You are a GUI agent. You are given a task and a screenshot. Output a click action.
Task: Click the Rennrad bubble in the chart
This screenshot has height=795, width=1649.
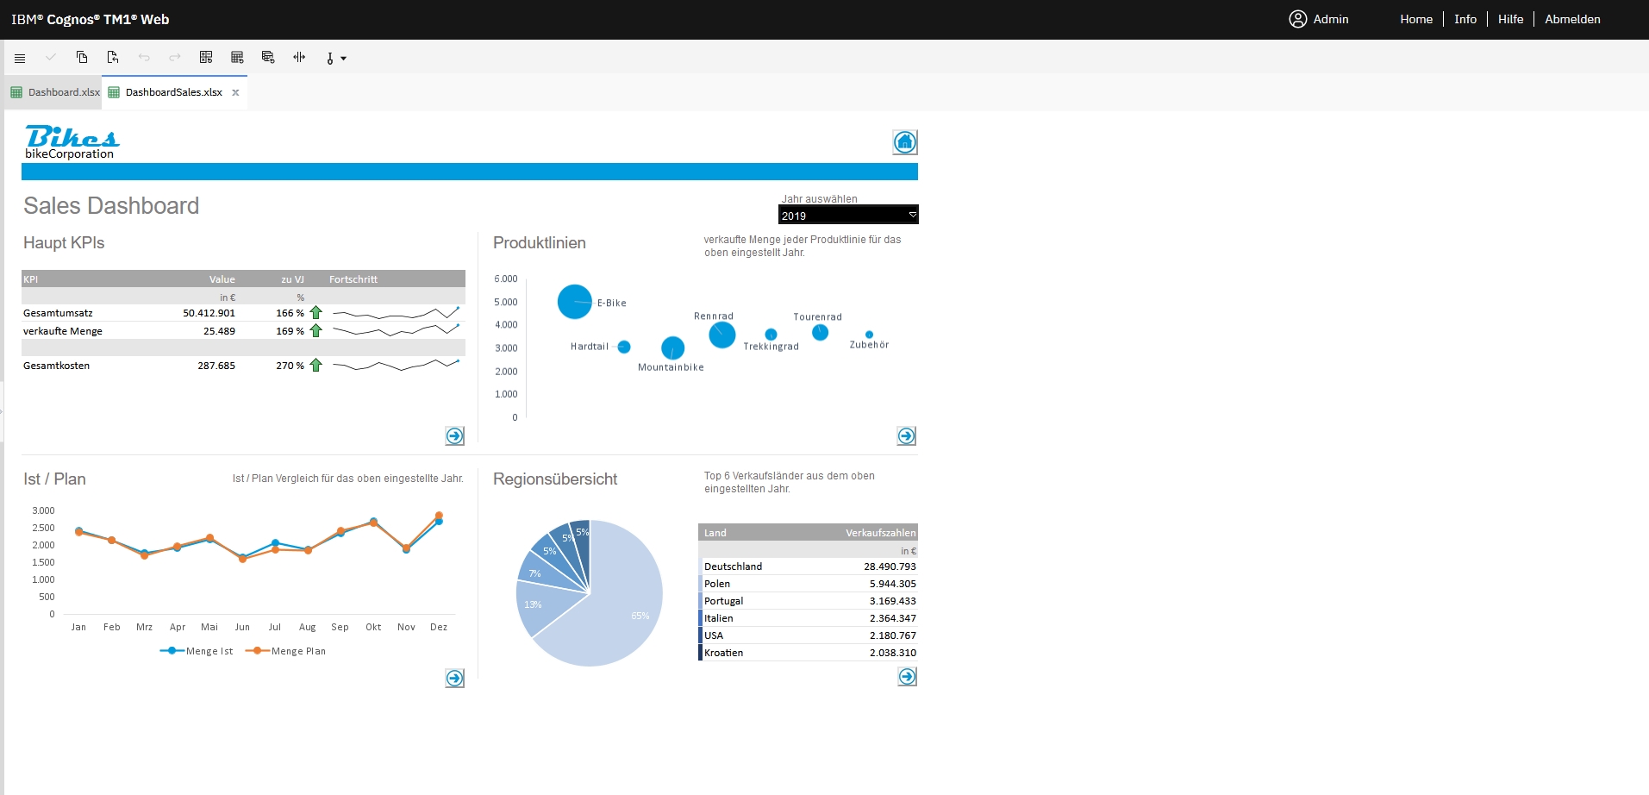[x=722, y=335]
